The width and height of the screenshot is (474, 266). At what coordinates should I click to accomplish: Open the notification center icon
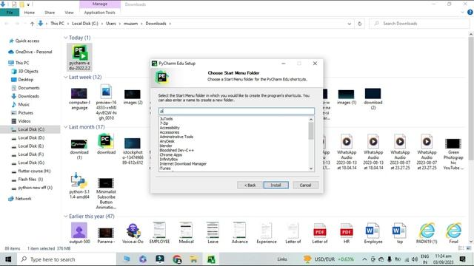click(x=462, y=259)
